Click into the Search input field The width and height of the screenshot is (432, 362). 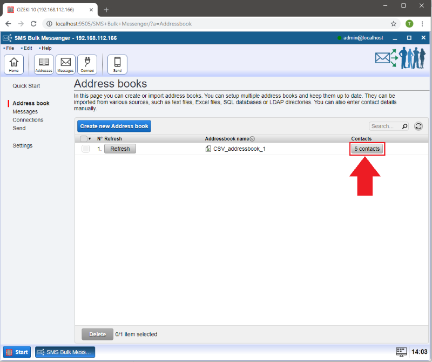[x=384, y=126]
